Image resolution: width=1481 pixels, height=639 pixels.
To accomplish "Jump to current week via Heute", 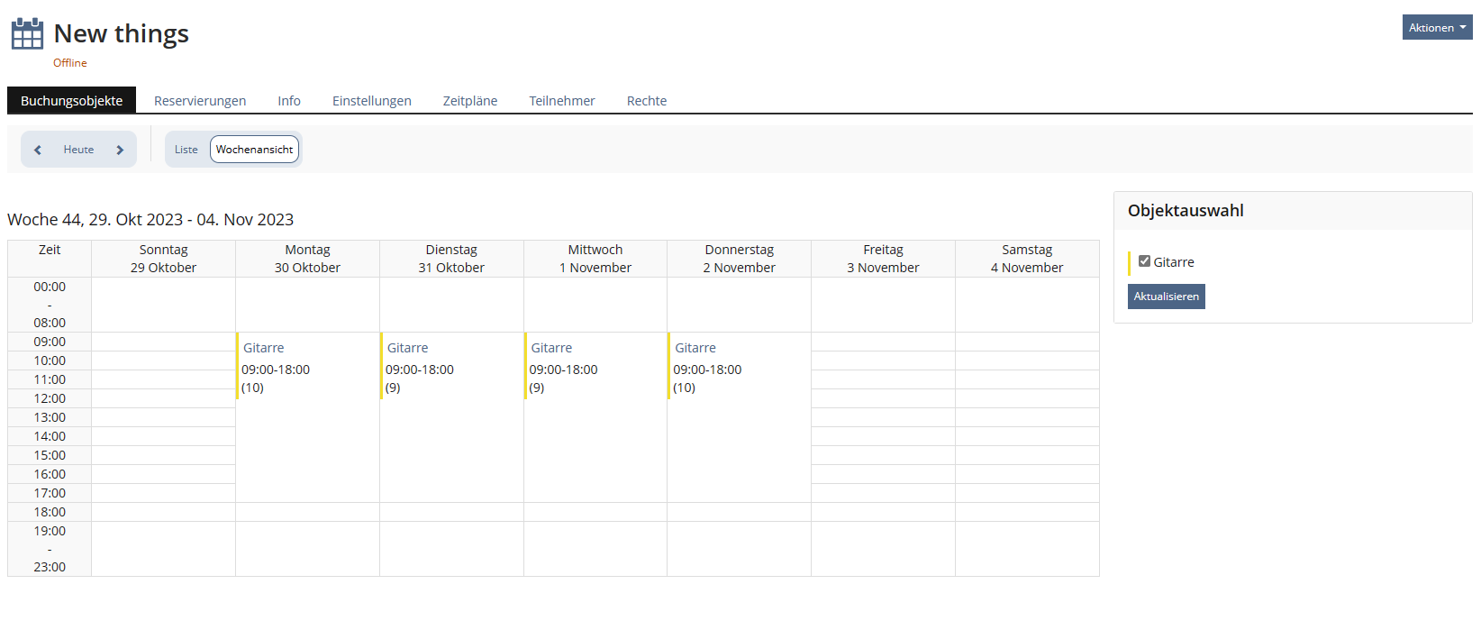I will click(78, 150).
